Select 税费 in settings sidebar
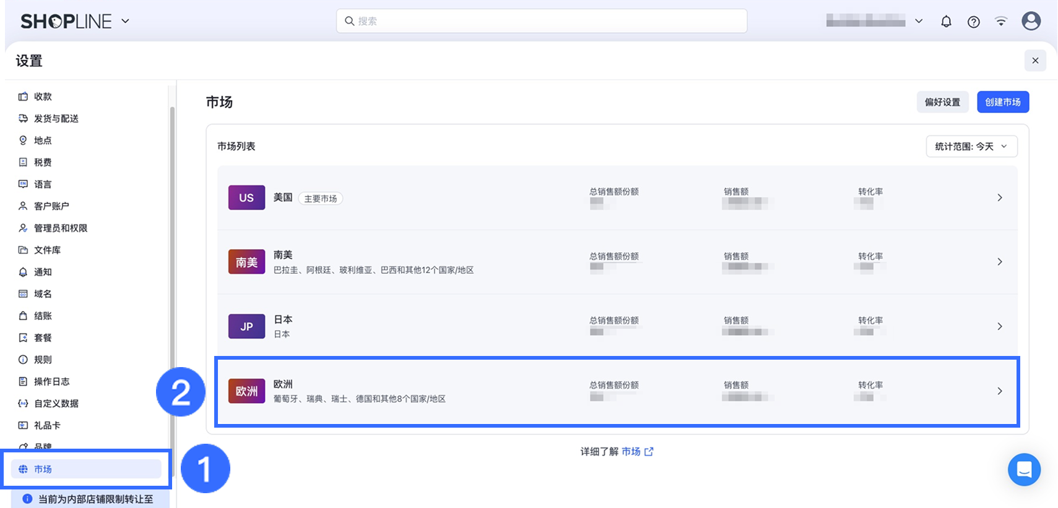1058x508 pixels. pyautogui.click(x=43, y=163)
